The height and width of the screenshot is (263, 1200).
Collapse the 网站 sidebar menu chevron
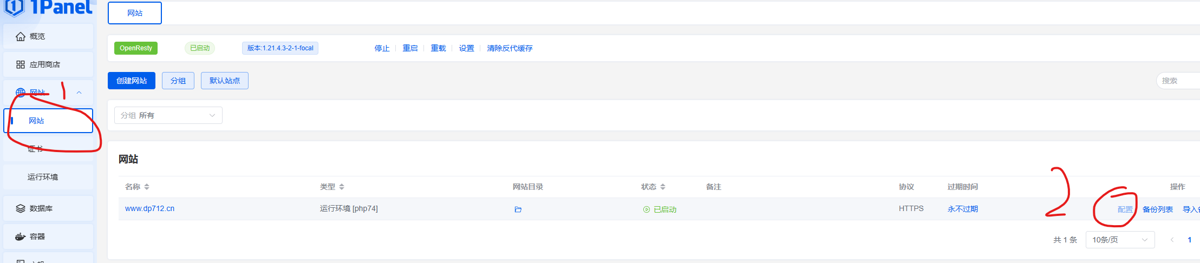pos(79,93)
